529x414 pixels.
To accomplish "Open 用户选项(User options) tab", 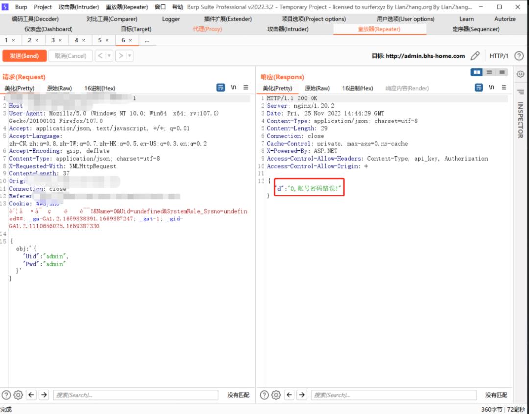I will (x=406, y=19).
